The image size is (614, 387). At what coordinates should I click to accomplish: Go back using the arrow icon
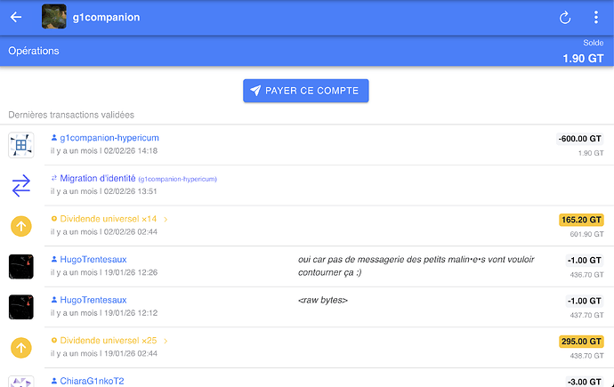pos(16,18)
